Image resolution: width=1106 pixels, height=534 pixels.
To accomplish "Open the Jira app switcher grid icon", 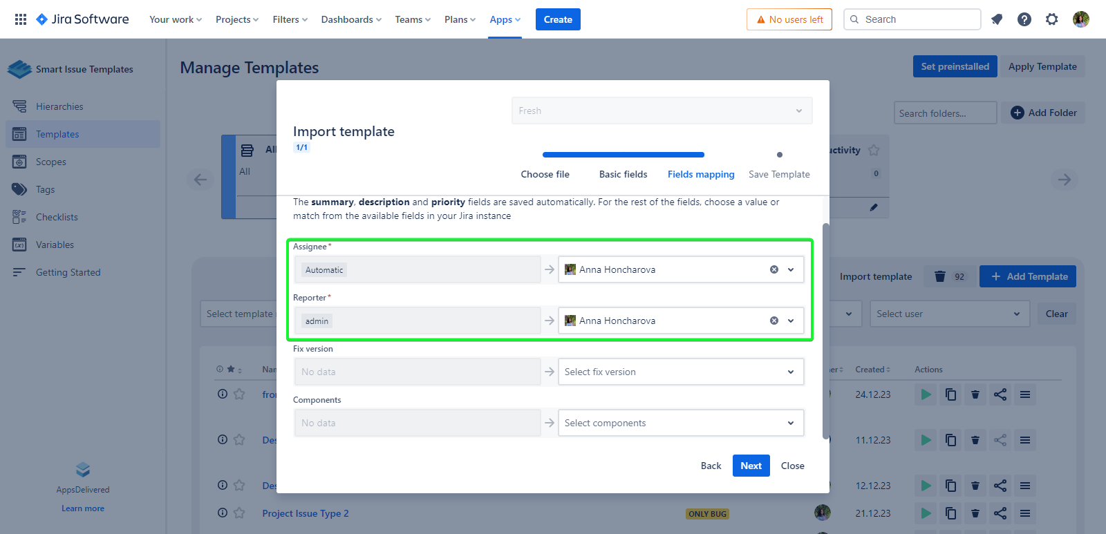I will 21,19.
